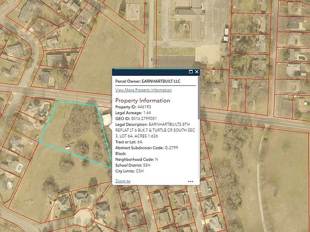
Task: Open the three-dots more actions menu
Action: (x=191, y=182)
